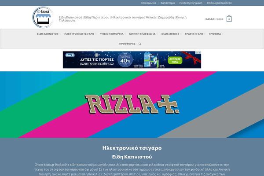Click the Κατάστημα link in top bar
This screenshot has height=176, width=264.
[168, 3]
